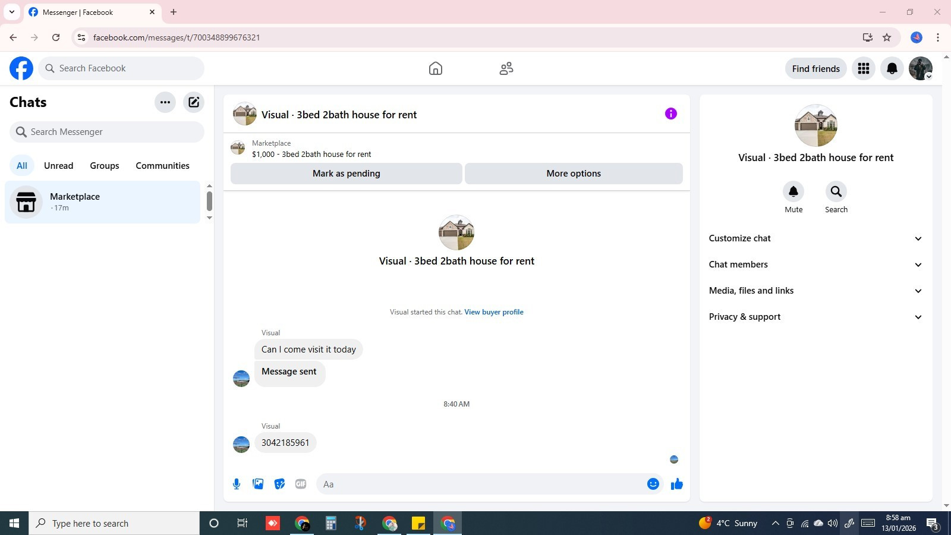Show hidden system tray icons chevron
This screenshot has height=535, width=951.
click(775, 523)
